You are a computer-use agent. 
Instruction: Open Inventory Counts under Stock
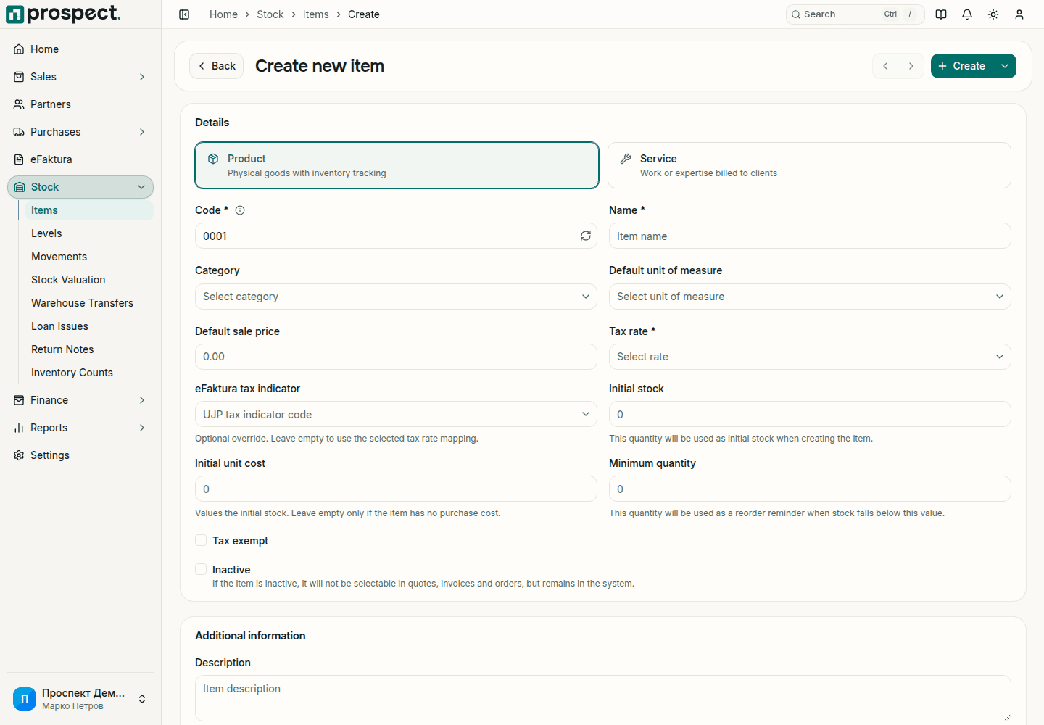pos(89,373)
